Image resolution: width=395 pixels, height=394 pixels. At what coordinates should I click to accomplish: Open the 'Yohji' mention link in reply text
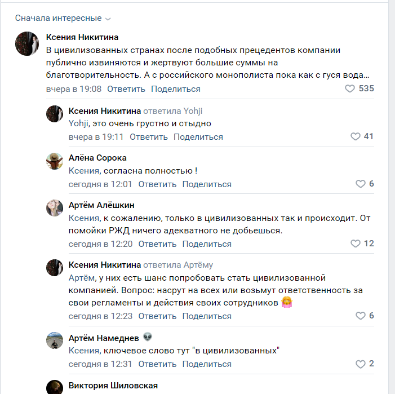(x=78, y=123)
